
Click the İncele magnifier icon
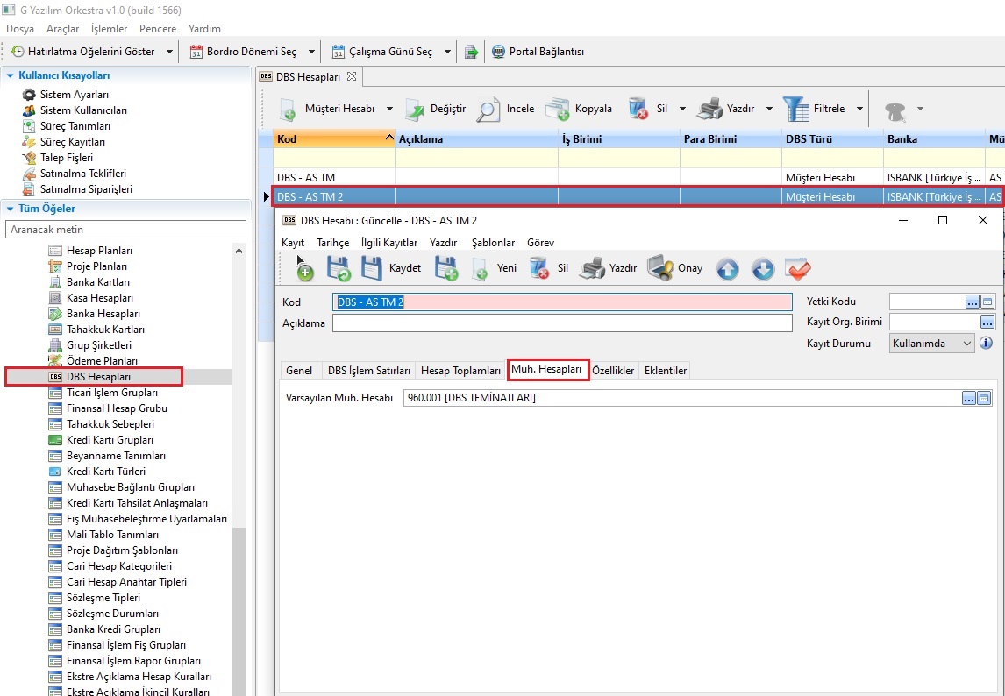[488, 110]
